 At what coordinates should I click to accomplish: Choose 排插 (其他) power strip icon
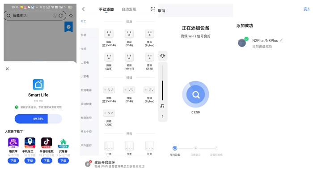coord(109,113)
